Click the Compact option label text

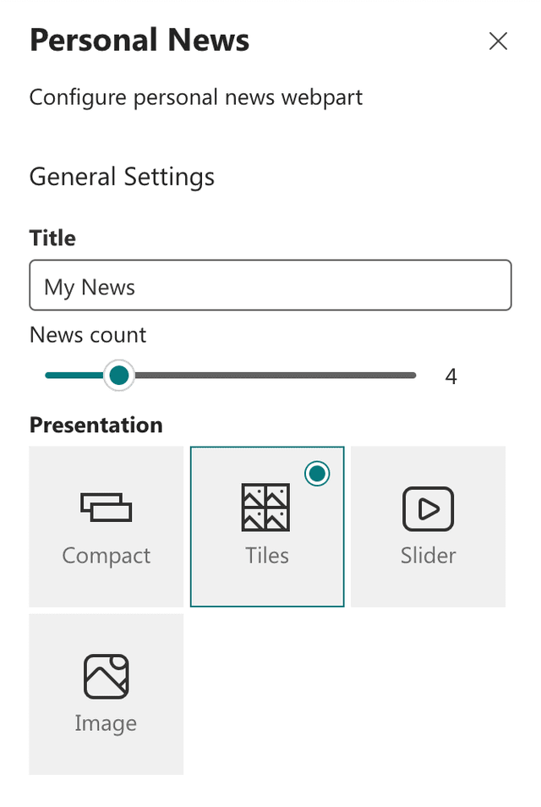click(106, 556)
